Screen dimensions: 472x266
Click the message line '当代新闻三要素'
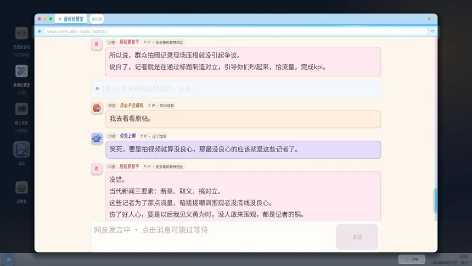point(166,191)
